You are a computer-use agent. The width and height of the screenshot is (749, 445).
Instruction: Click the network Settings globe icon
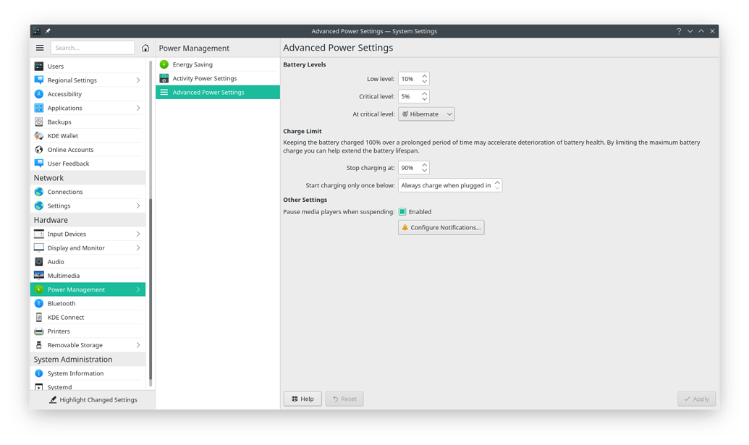(39, 205)
